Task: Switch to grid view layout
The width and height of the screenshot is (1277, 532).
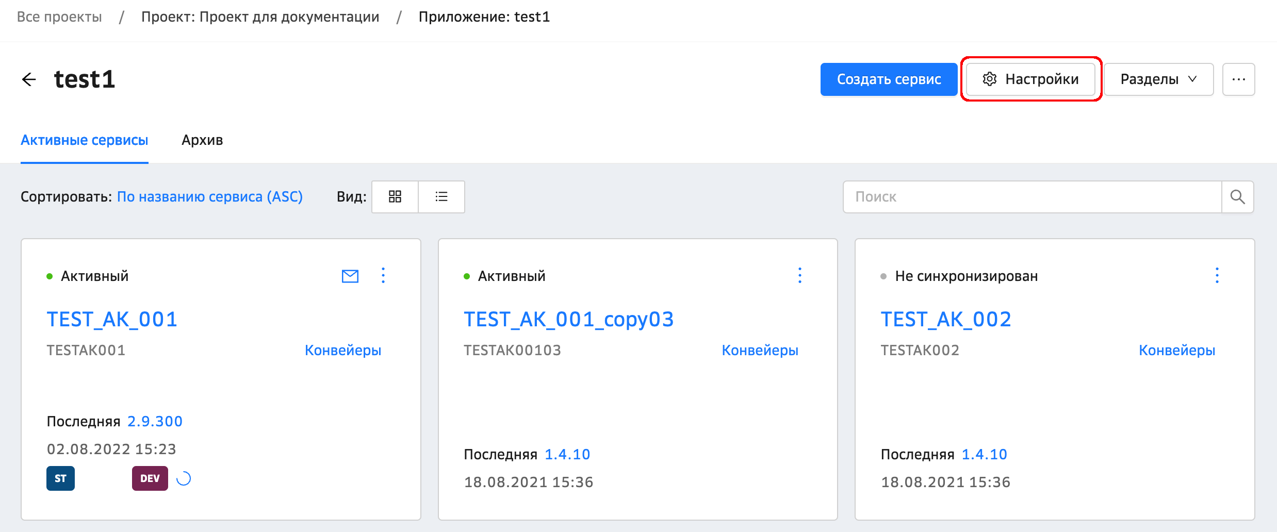Action: point(395,196)
